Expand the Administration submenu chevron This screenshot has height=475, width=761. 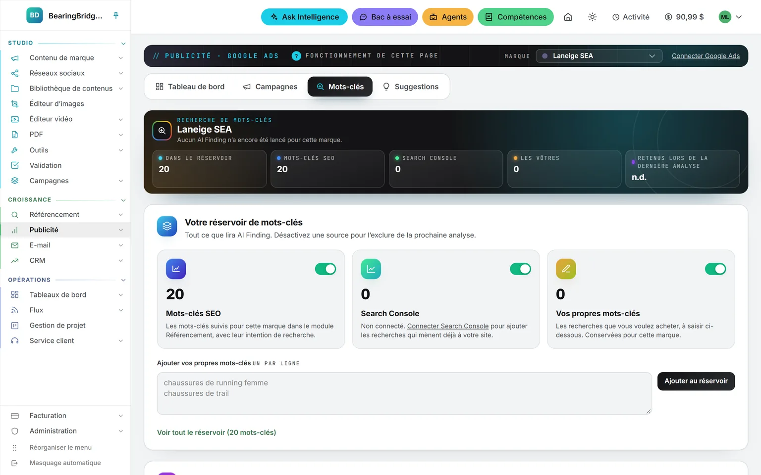[x=121, y=431]
